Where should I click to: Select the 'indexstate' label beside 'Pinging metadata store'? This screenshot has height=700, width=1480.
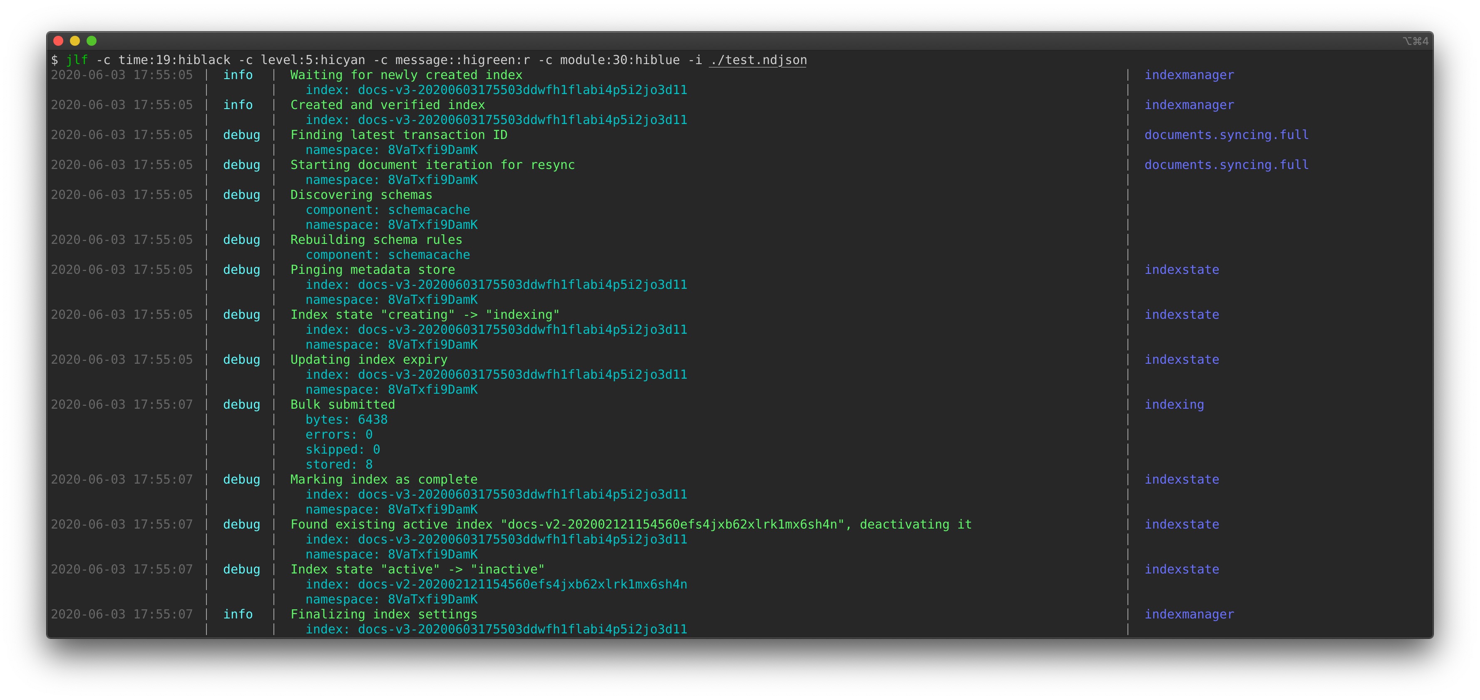(x=1182, y=270)
